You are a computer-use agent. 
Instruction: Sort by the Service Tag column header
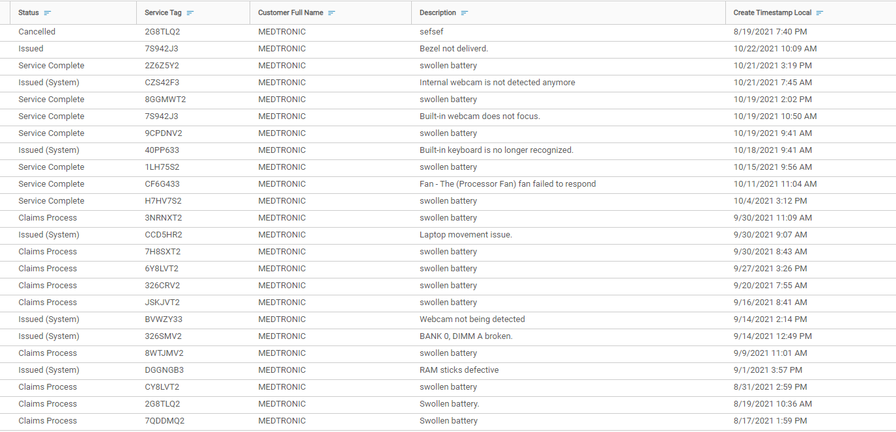pos(163,13)
